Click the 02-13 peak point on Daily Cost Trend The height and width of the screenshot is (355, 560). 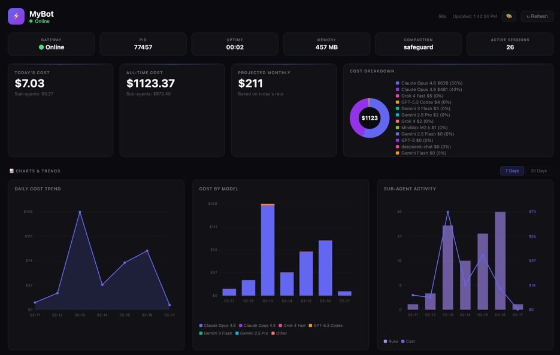point(80,212)
